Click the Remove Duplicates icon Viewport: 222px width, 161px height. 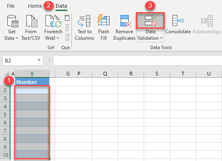pyautogui.click(x=125, y=21)
